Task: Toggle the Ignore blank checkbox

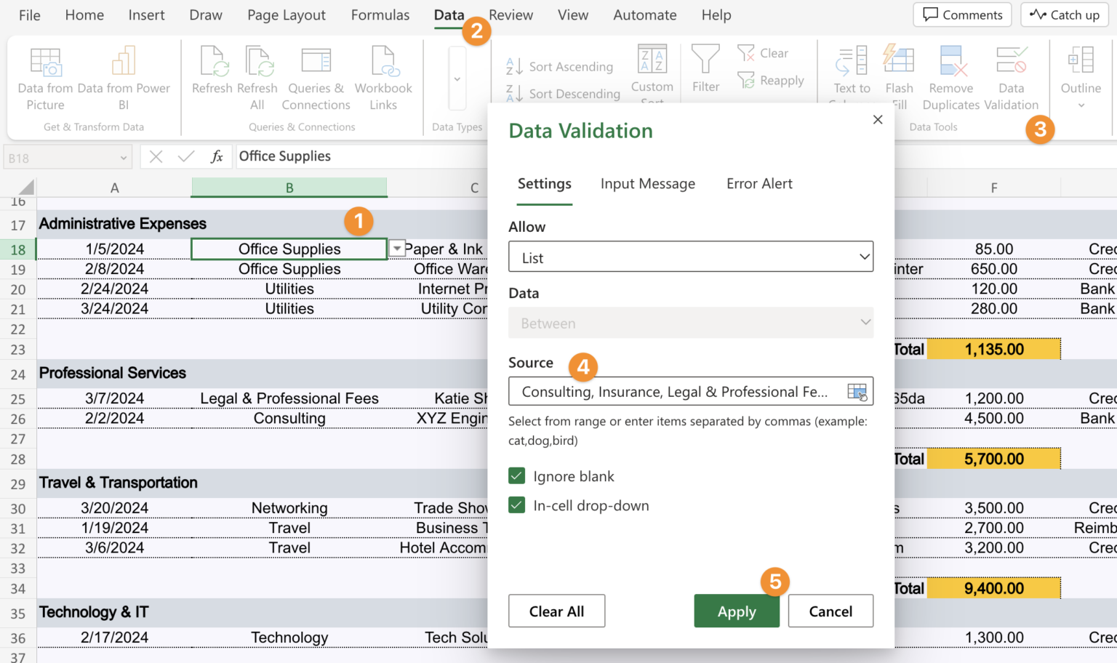Action: (x=516, y=475)
